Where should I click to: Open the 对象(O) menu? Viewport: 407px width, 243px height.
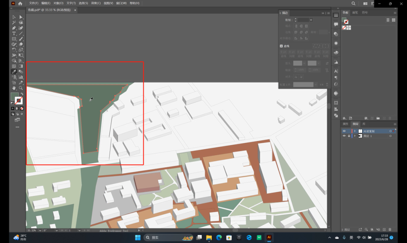click(x=58, y=3)
